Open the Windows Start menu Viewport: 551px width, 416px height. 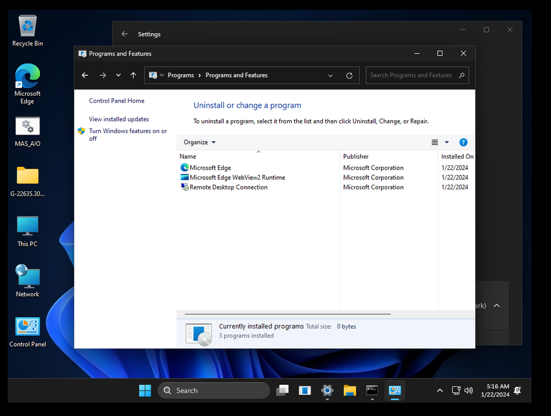(145, 391)
